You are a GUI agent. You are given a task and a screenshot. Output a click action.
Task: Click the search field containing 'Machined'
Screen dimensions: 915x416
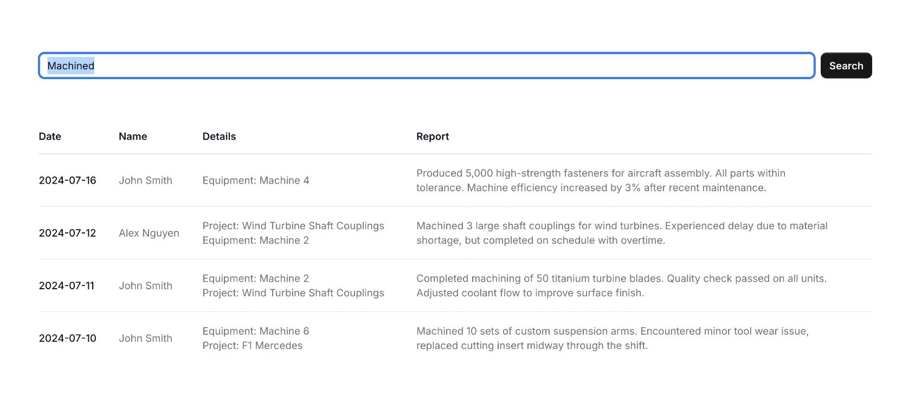(x=426, y=66)
